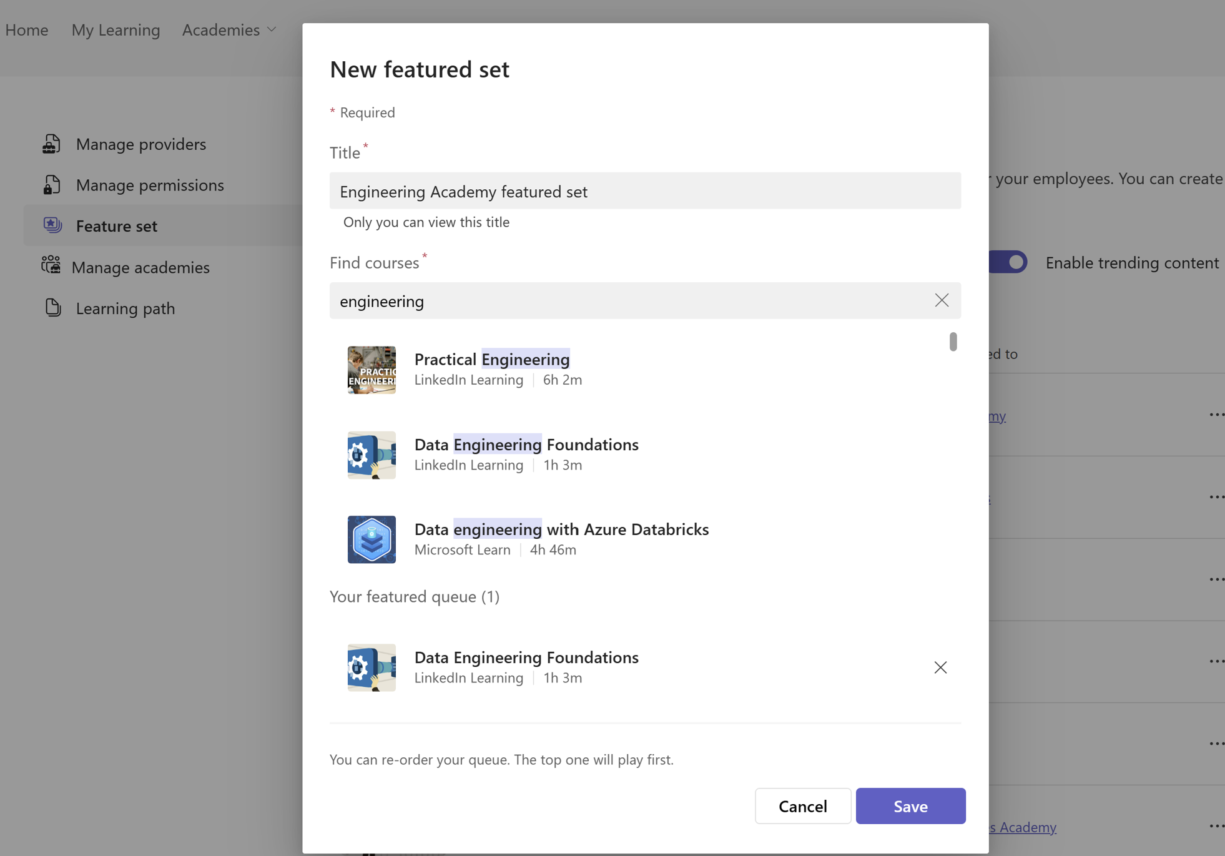
Task: Cancel the new featured set creation
Action: 802,806
